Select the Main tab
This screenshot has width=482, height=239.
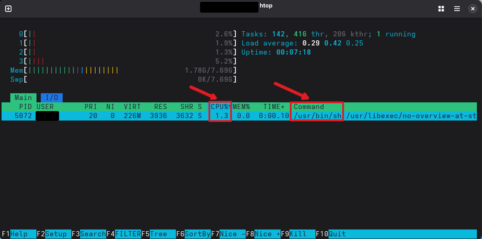[x=23, y=98]
